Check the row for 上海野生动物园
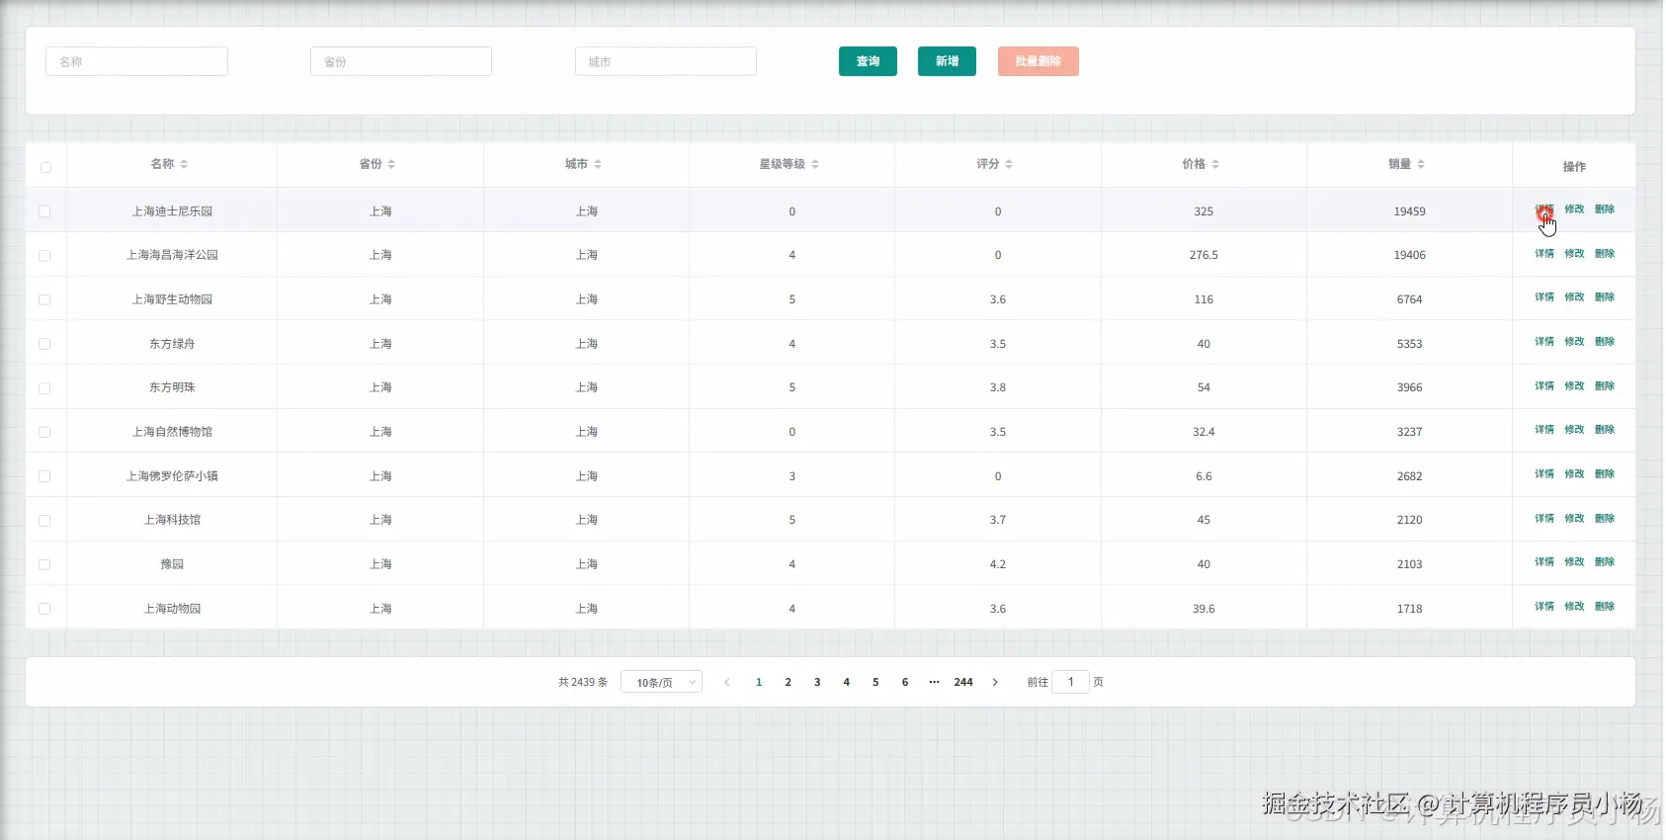 pos(44,299)
